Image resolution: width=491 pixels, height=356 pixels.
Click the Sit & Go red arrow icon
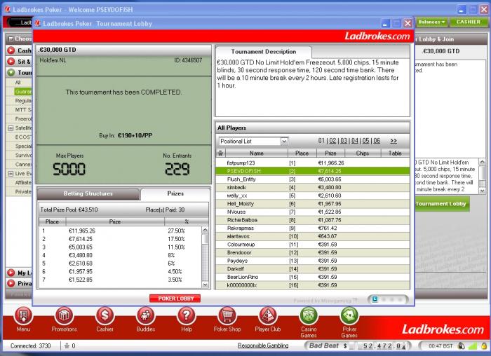11,61
